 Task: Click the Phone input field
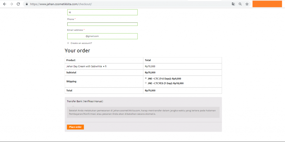coord(102,24)
